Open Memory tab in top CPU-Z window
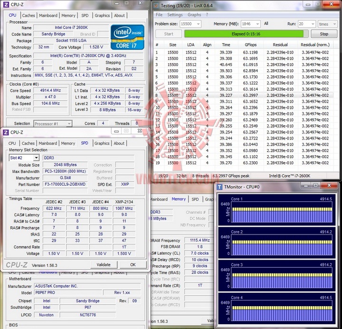This screenshot has width=342, height=329. [68, 16]
